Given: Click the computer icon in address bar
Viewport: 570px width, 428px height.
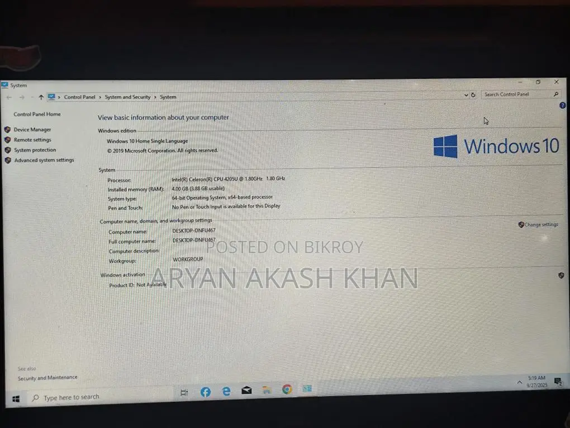Looking at the screenshot, I should pos(51,97).
